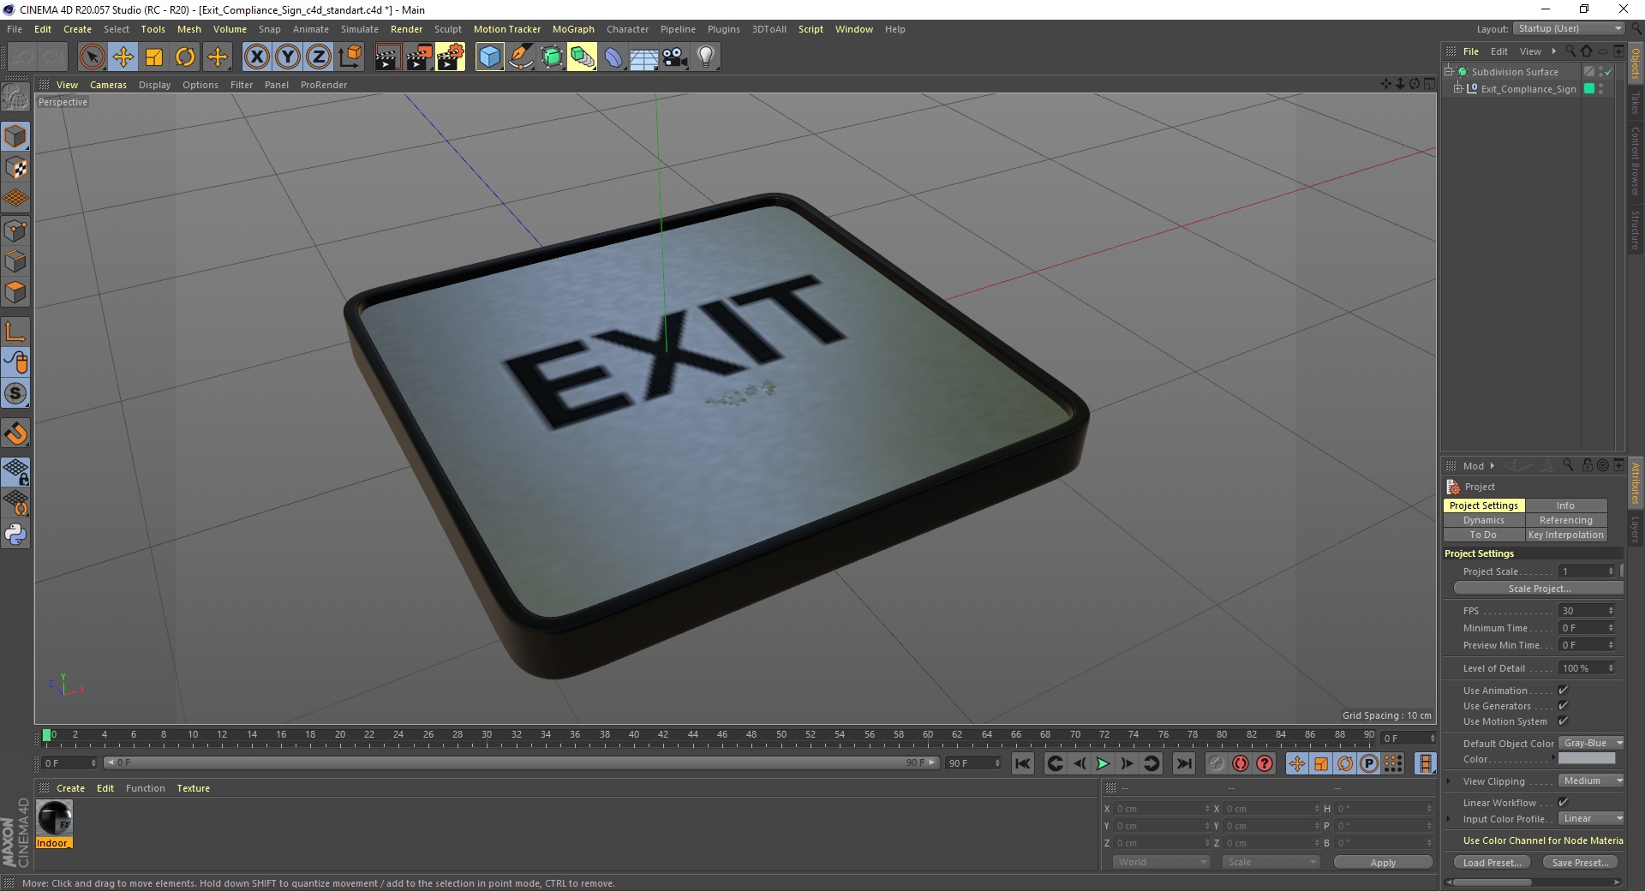Viewport: 1645px width, 891px height.
Task: Toggle X axis lock
Action: pyautogui.click(x=257, y=57)
